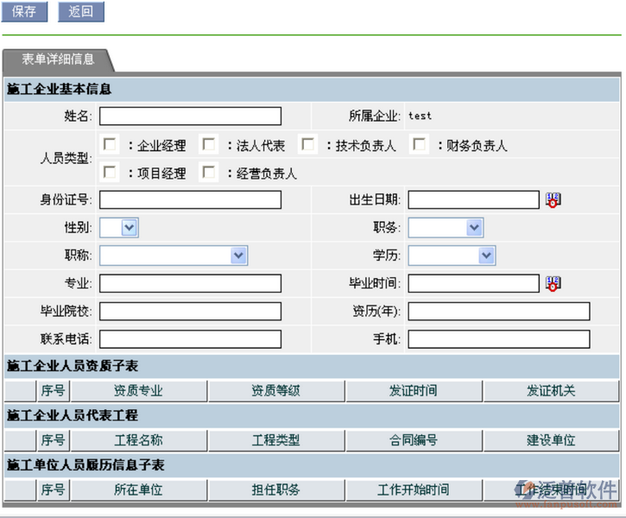Open calendar picker for 出生日期
The image size is (626, 518).
click(x=553, y=200)
